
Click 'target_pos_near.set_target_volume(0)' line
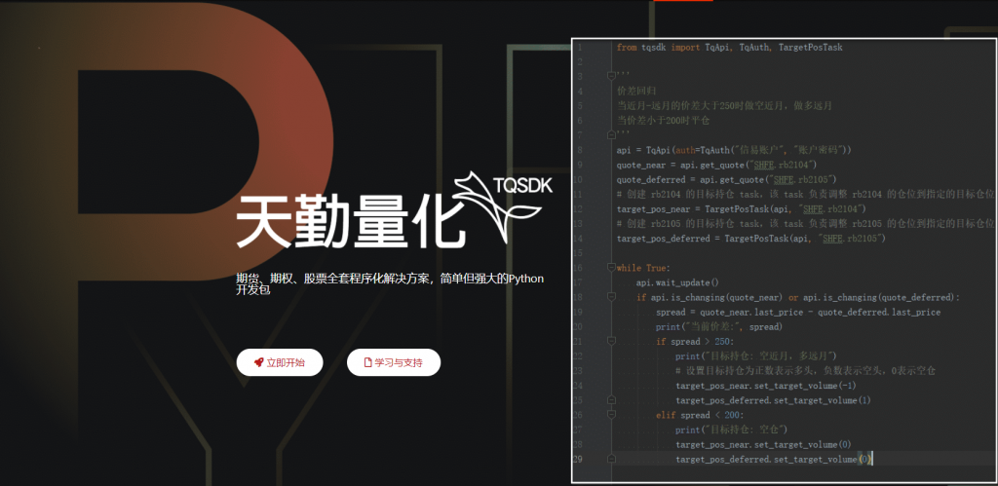(763, 444)
